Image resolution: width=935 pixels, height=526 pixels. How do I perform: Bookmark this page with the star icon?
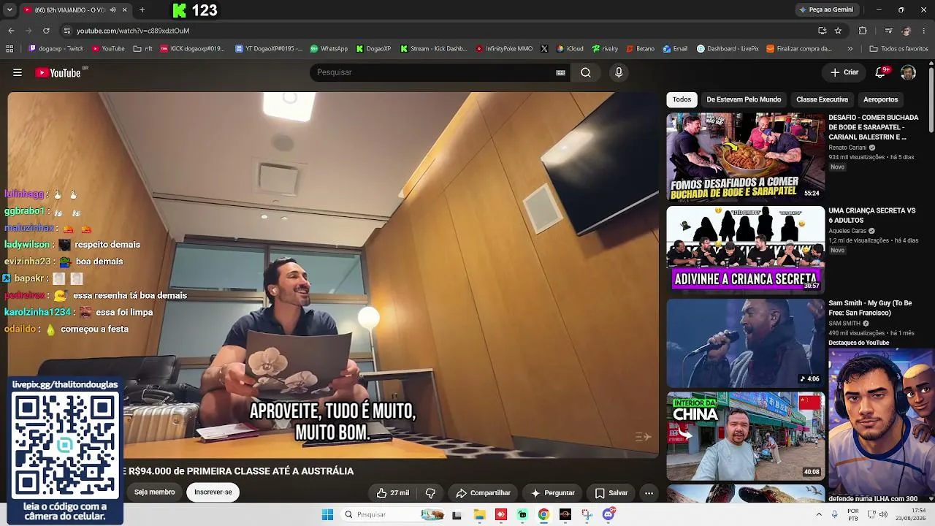(x=838, y=31)
